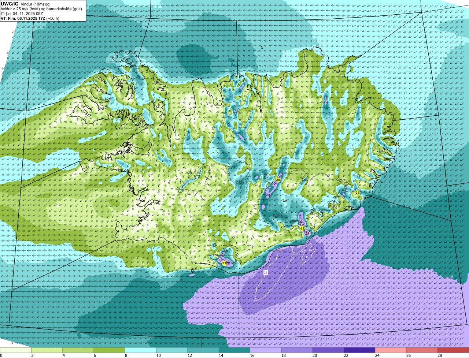Click the light lavender 16–18 legend swatch
Screen dimensions: 469x358
266,350
